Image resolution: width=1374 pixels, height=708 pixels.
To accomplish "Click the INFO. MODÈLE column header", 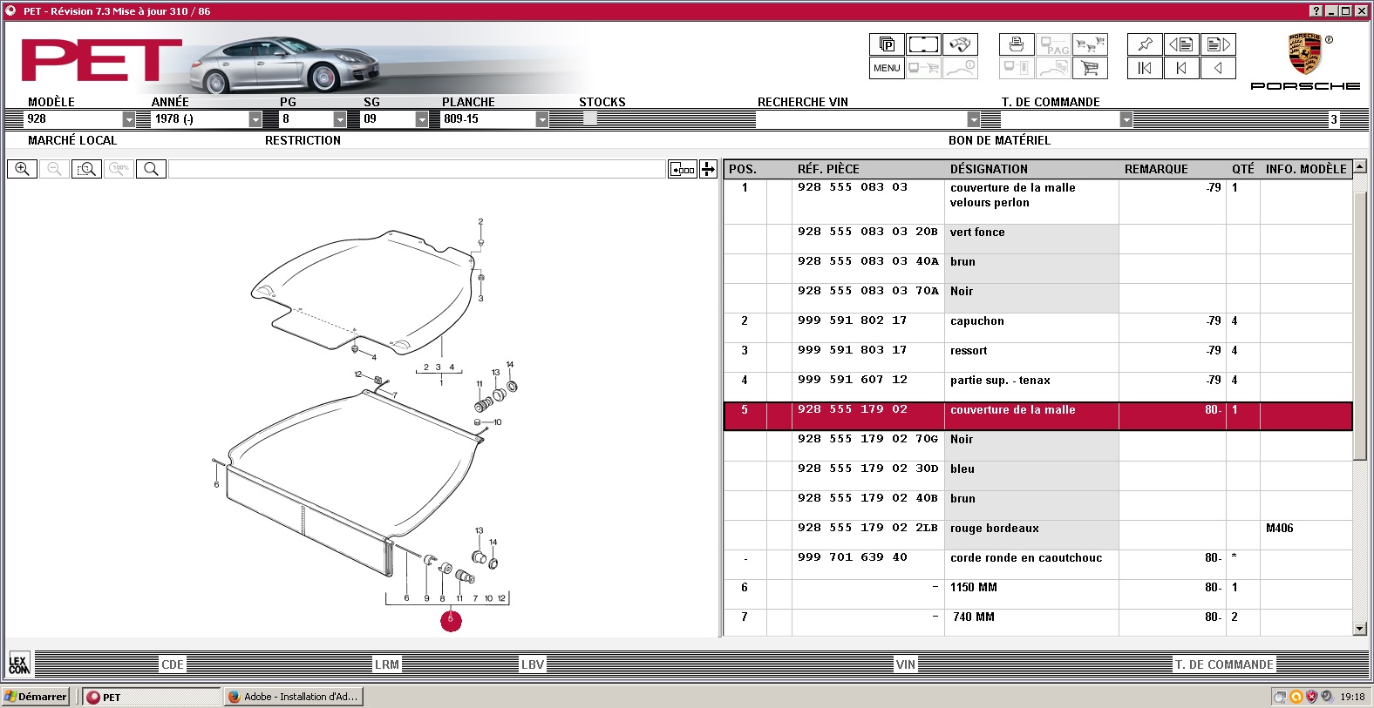I will pos(1306,169).
